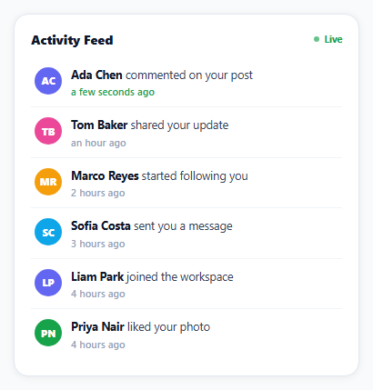Screen dimensions: 373x390
Task: Open Liam Park's LP avatar
Action: tap(48, 283)
